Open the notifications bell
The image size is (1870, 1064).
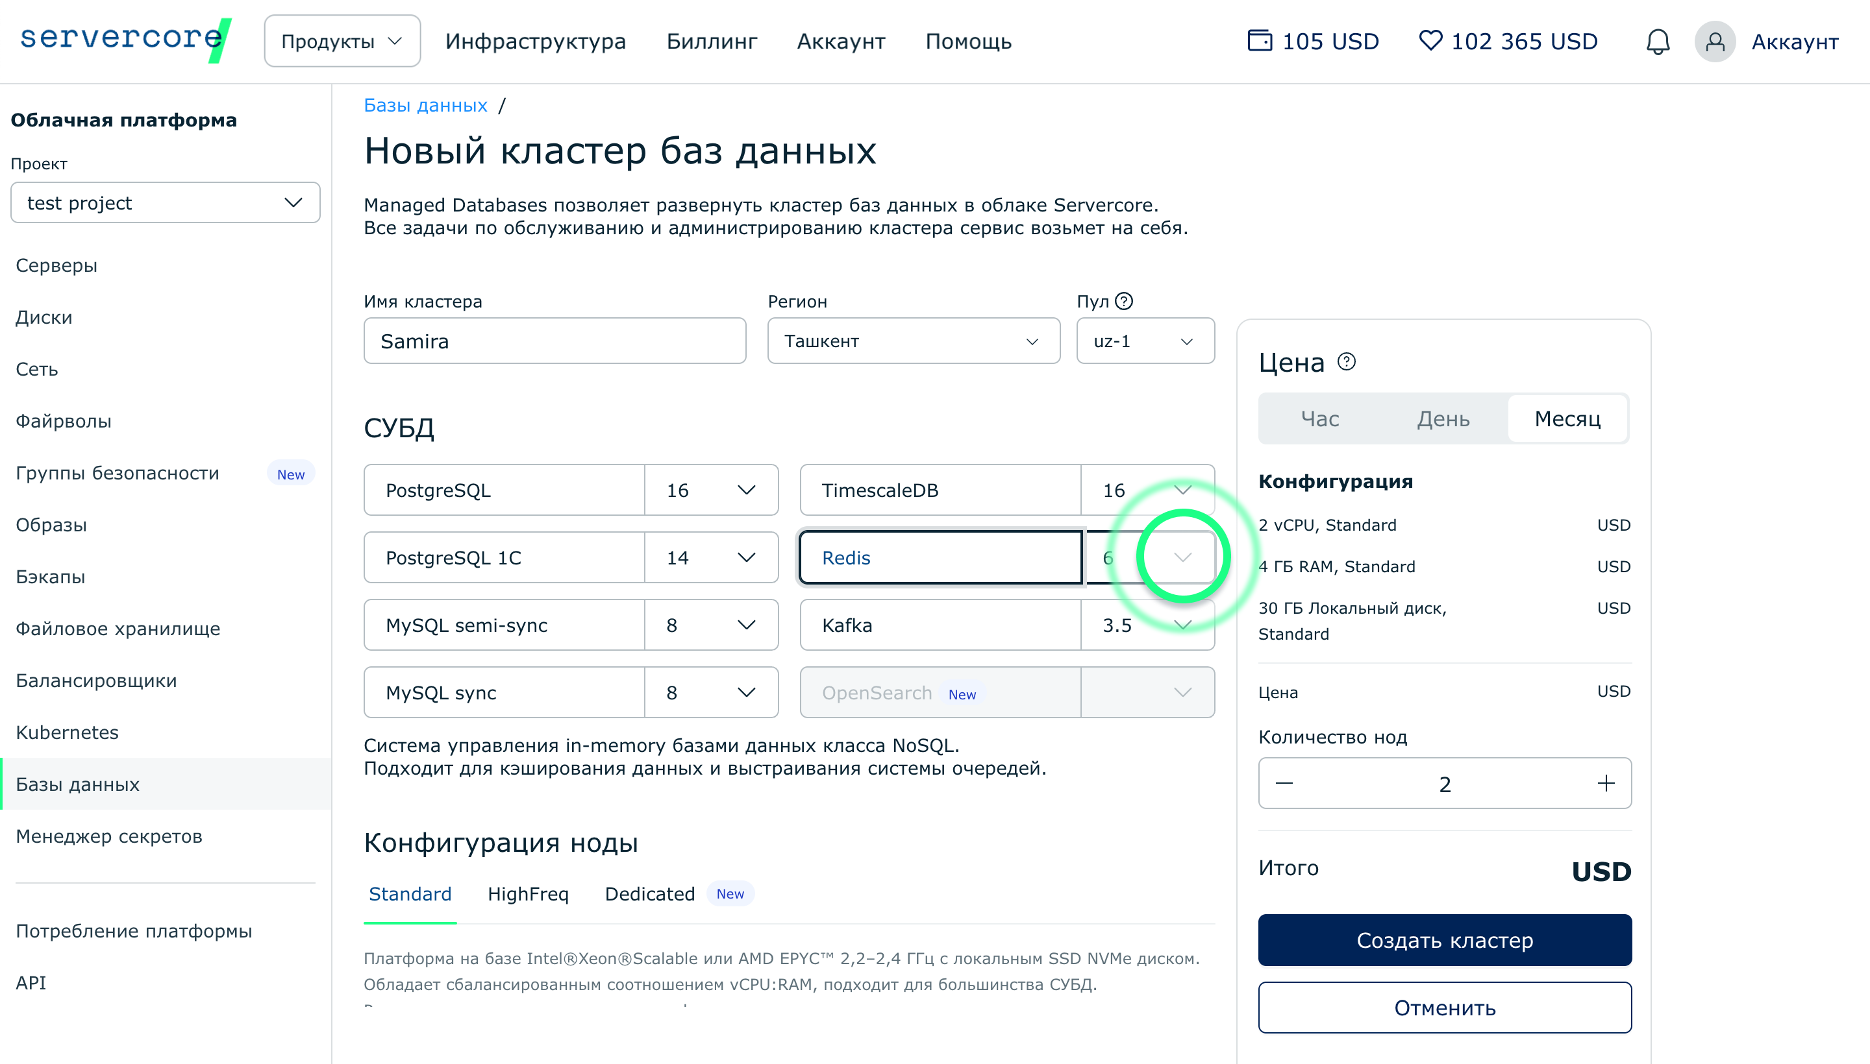click(1657, 42)
